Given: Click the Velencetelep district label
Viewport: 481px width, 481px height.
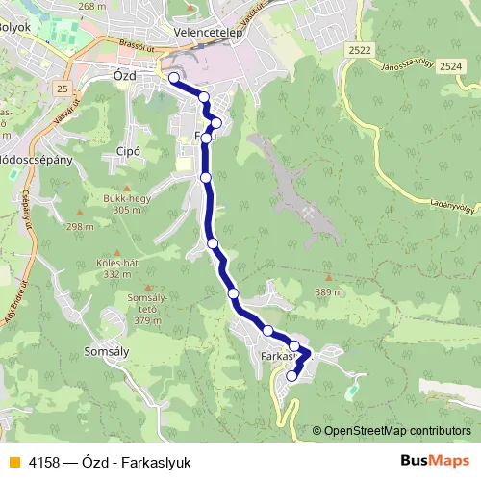Looking at the screenshot, I should click(x=208, y=33).
